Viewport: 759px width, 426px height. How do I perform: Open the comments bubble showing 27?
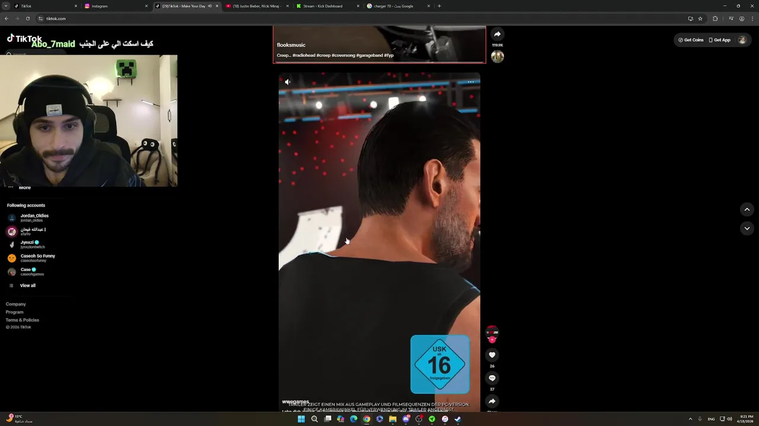[x=492, y=378]
